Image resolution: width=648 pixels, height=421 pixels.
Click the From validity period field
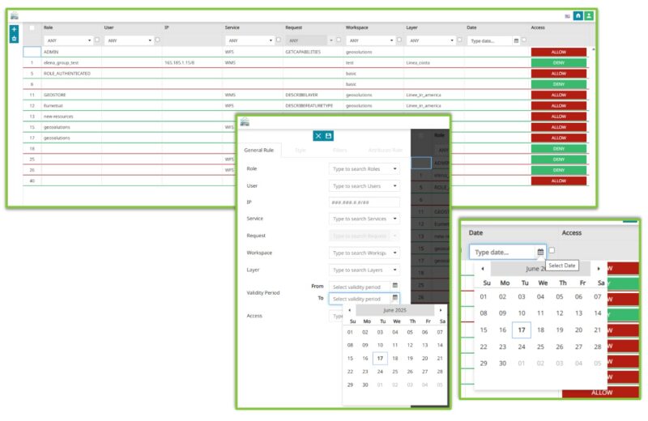pyautogui.click(x=360, y=287)
